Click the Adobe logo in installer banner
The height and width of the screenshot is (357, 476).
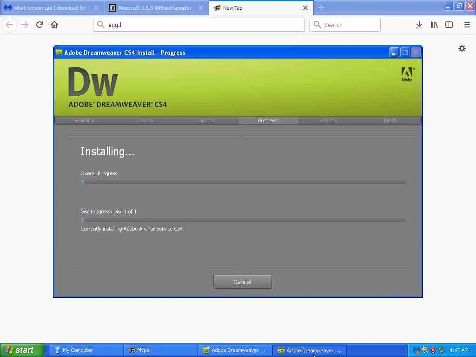[x=407, y=74]
